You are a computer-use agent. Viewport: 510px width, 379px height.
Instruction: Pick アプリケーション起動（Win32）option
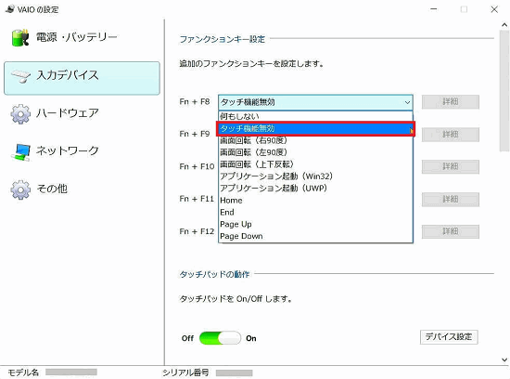pyautogui.click(x=315, y=176)
